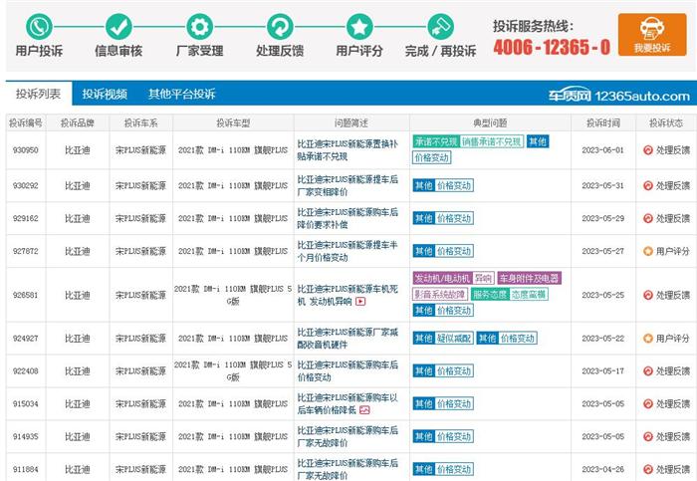Click complaint number 924927
697x481 pixels.
[25, 339]
